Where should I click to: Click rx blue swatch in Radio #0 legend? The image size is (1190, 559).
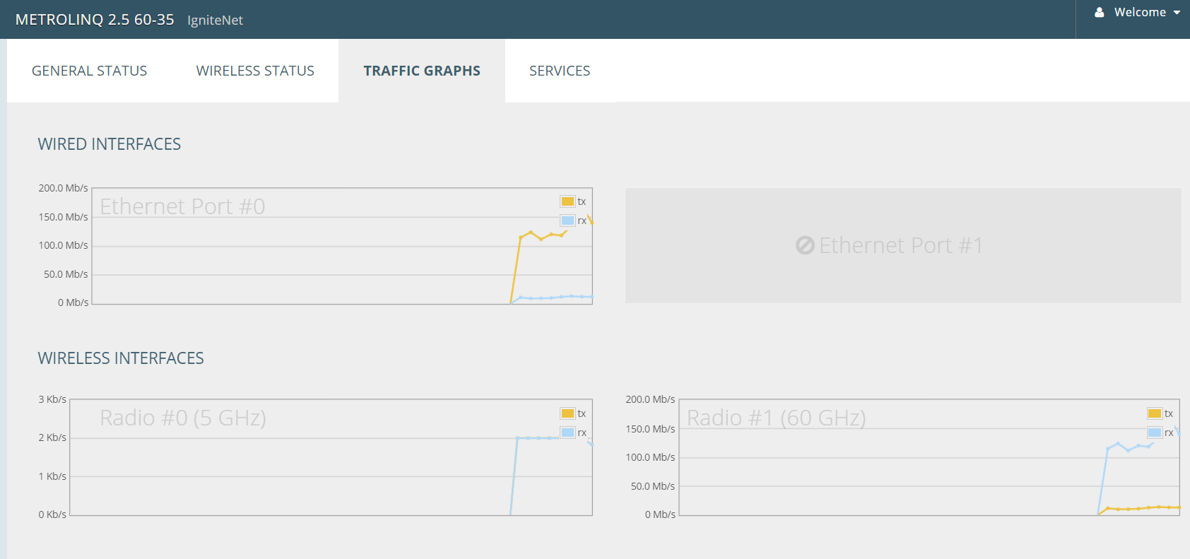pos(567,433)
